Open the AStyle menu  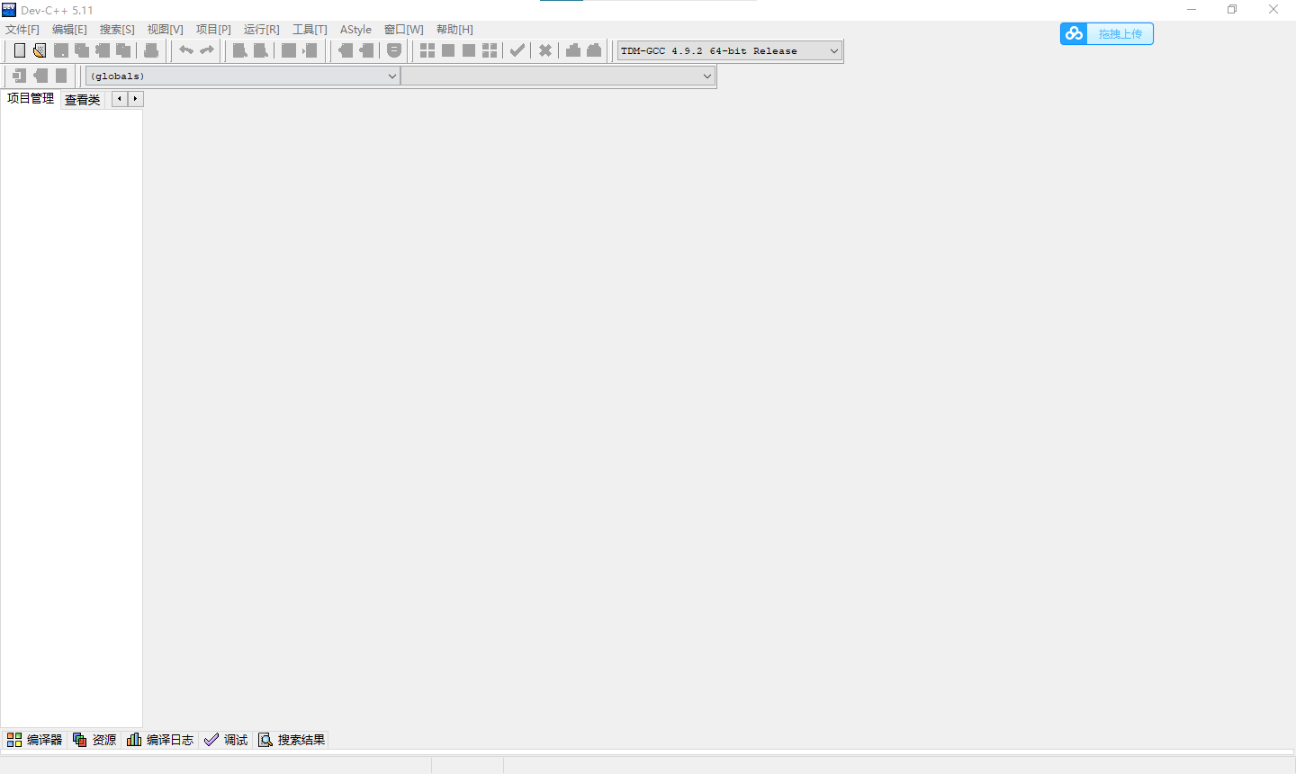[355, 30]
